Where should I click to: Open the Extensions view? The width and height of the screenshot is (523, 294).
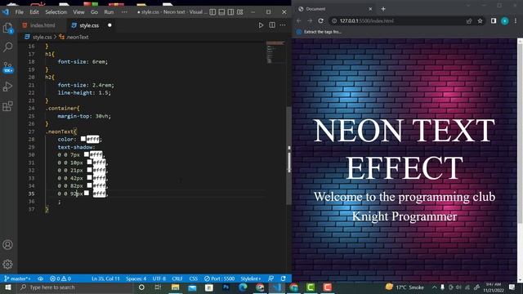(x=7, y=106)
